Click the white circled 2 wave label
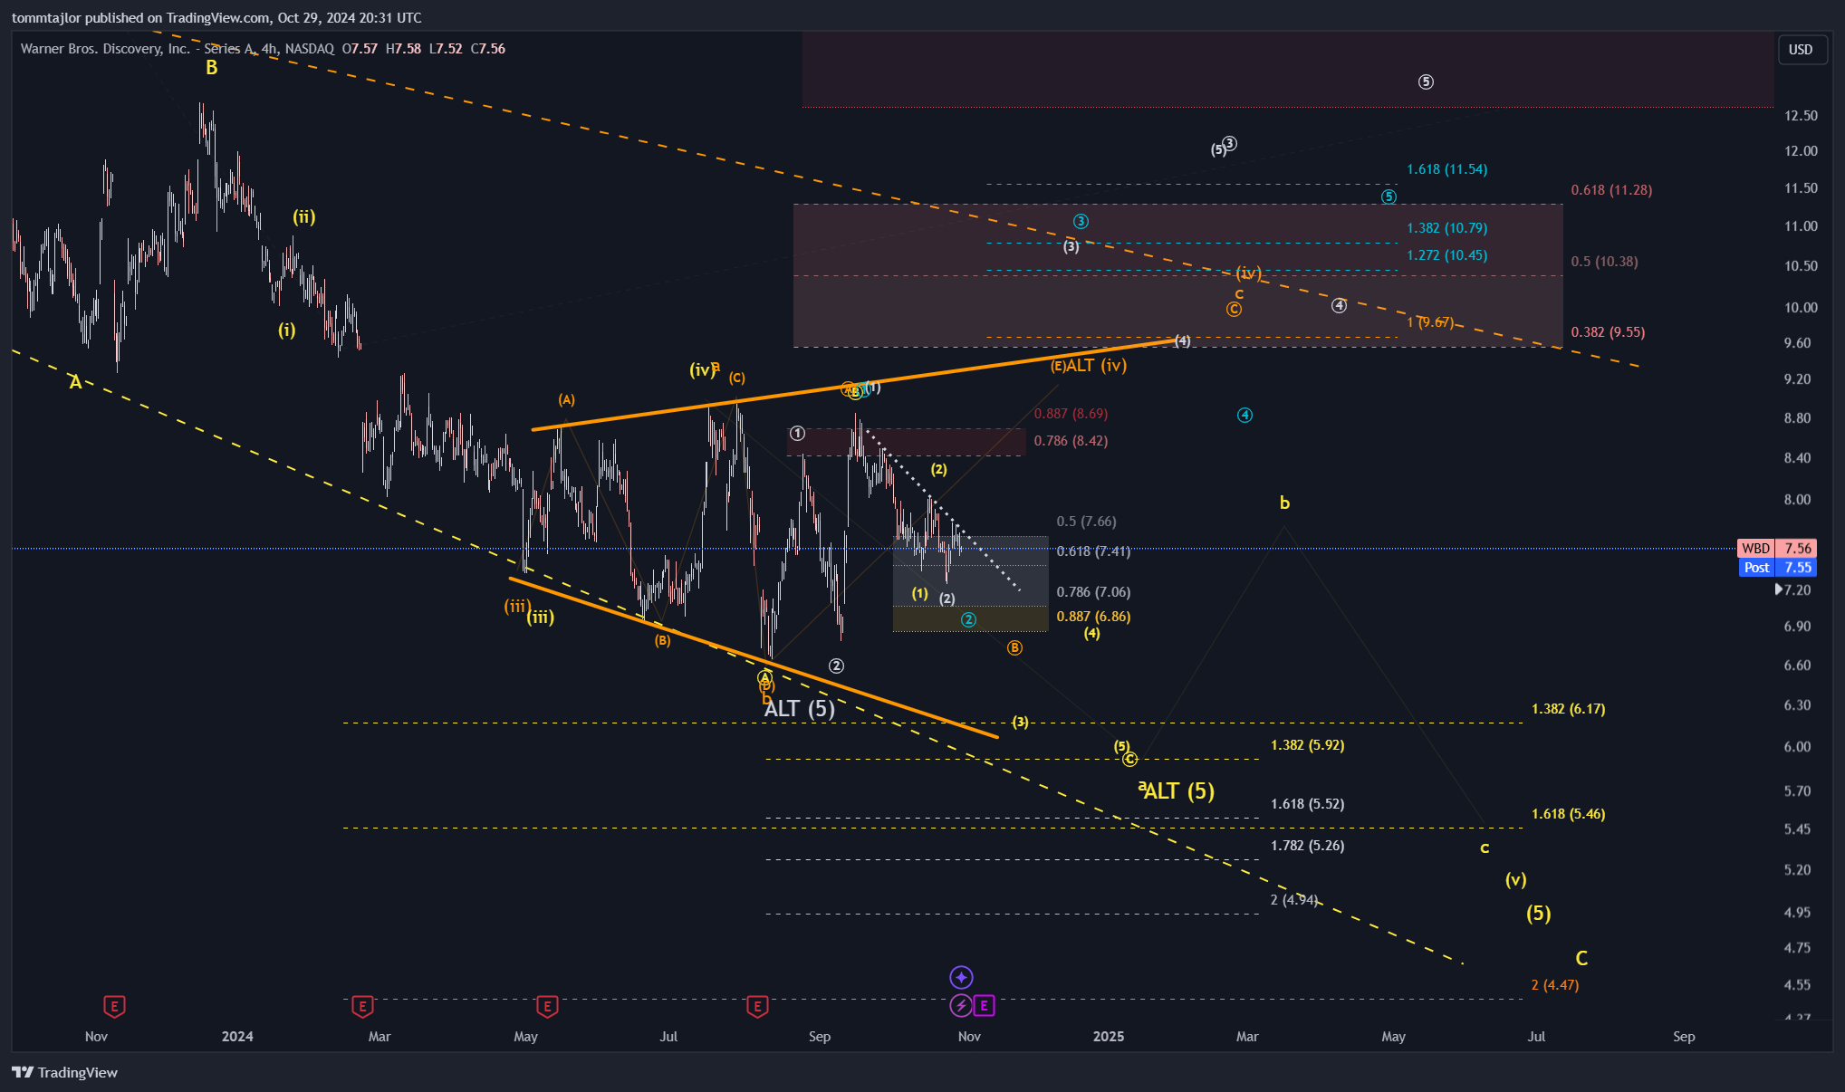The height and width of the screenshot is (1092, 1845). point(836,666)
